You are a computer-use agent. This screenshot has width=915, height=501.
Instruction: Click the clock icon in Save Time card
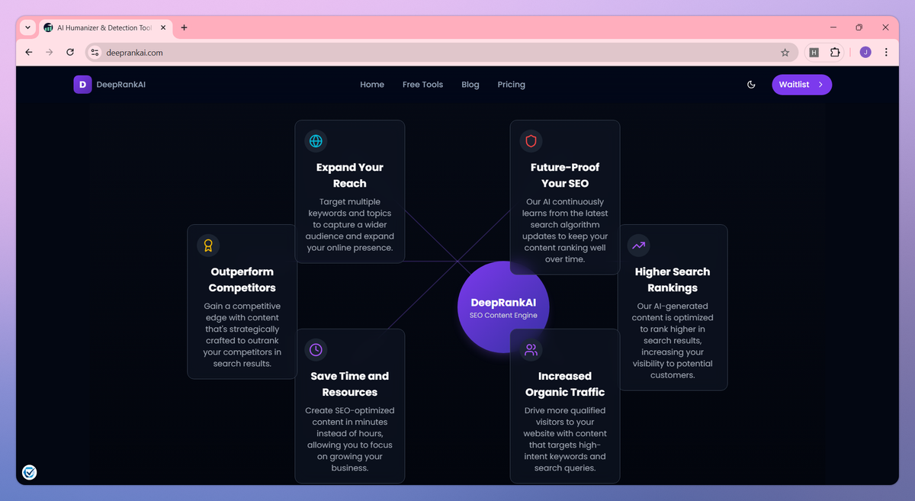point(316,350)
